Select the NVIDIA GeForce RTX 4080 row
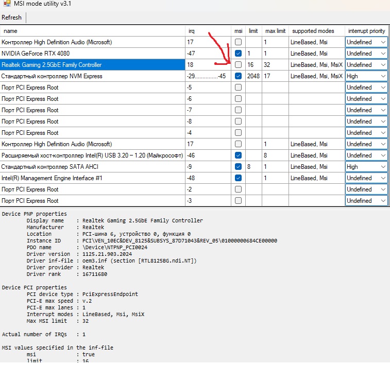 tap(93, 54)
